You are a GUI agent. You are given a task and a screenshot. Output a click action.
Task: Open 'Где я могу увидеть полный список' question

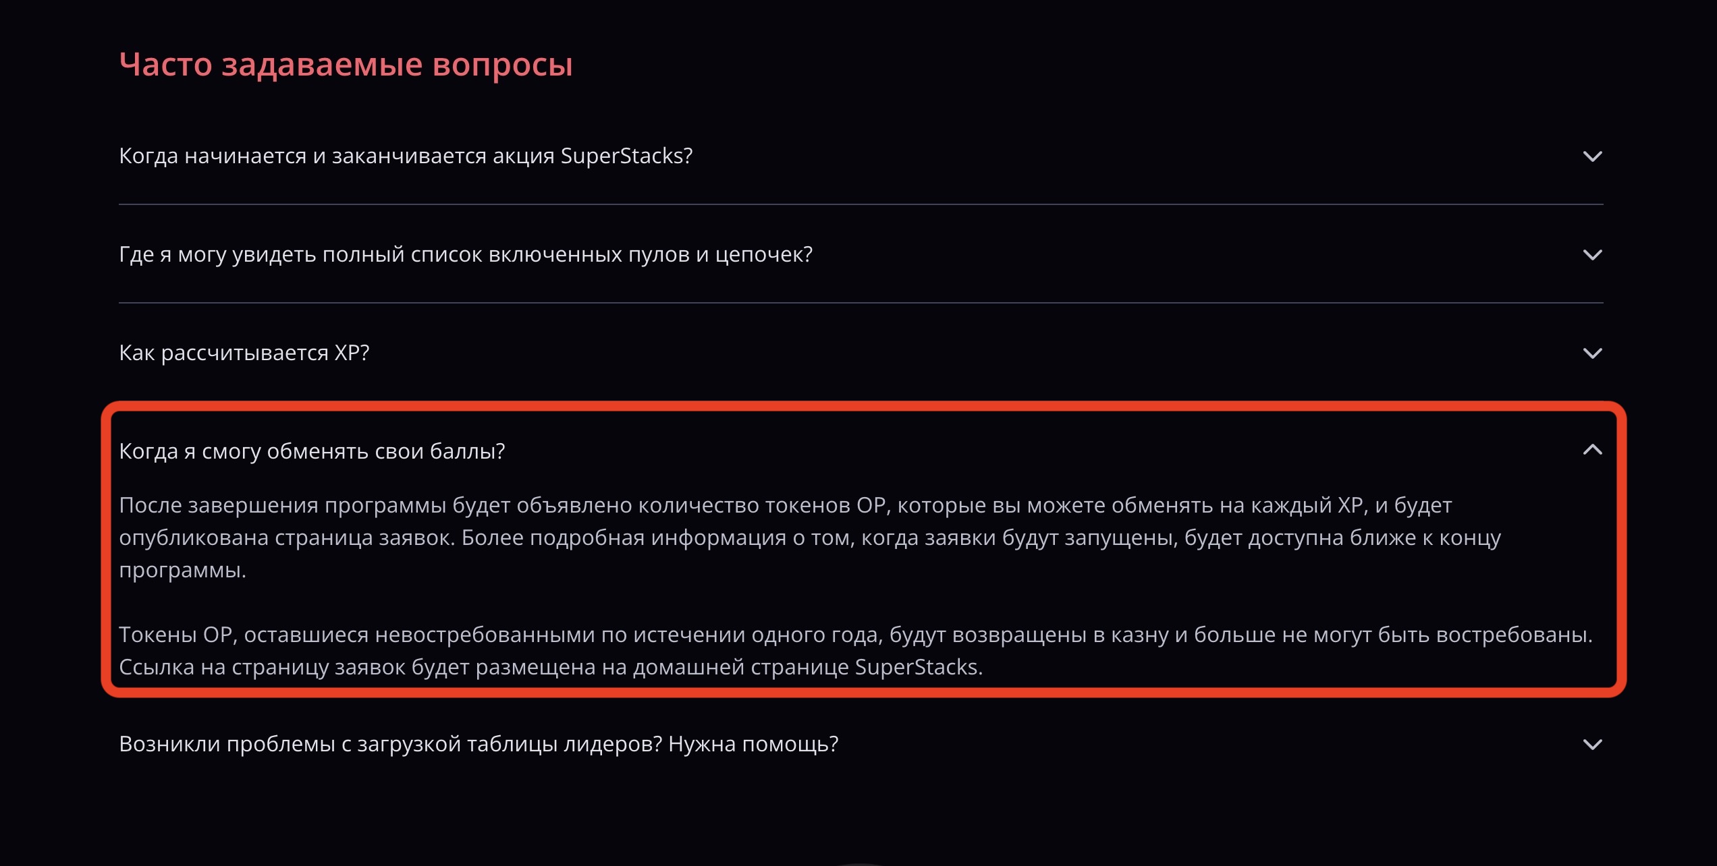pyautogui.click(x=466, y=254)
